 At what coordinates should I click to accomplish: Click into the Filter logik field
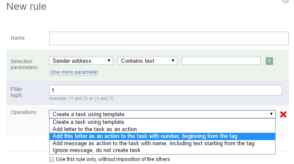tap(165, 91)
